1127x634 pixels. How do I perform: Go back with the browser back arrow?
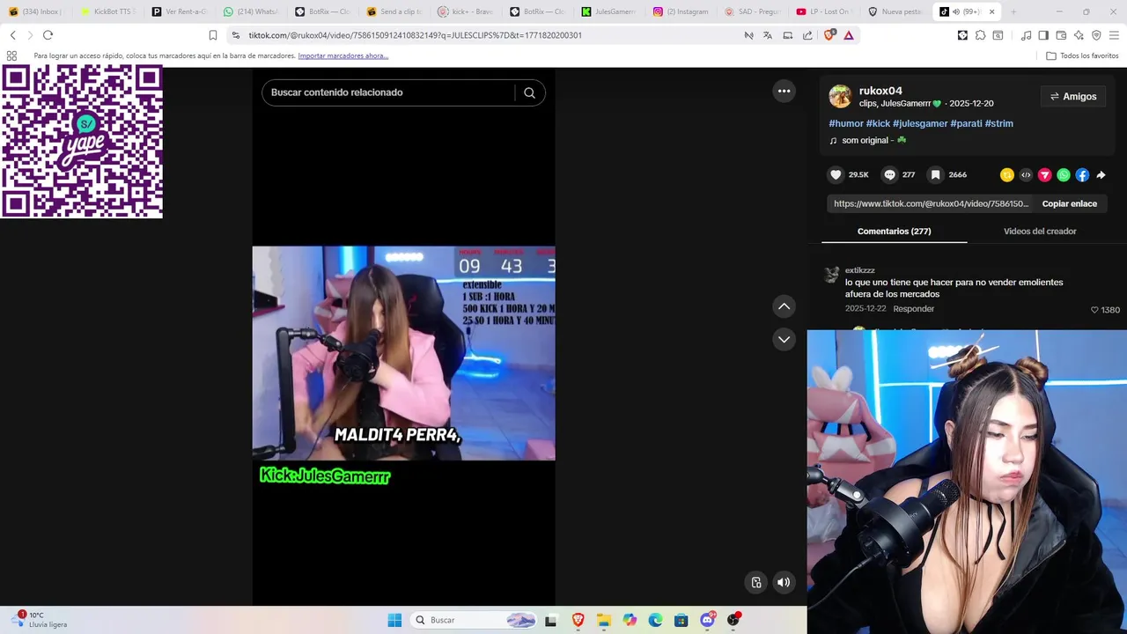pyautogui.click(x=12, y=35)
